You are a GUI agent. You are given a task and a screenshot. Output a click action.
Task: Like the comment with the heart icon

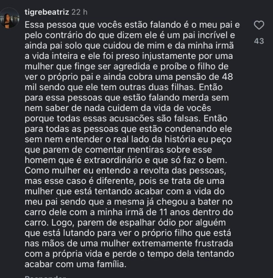(x=259, y=26)
